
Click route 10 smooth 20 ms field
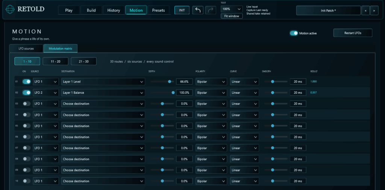coord(298,181)
